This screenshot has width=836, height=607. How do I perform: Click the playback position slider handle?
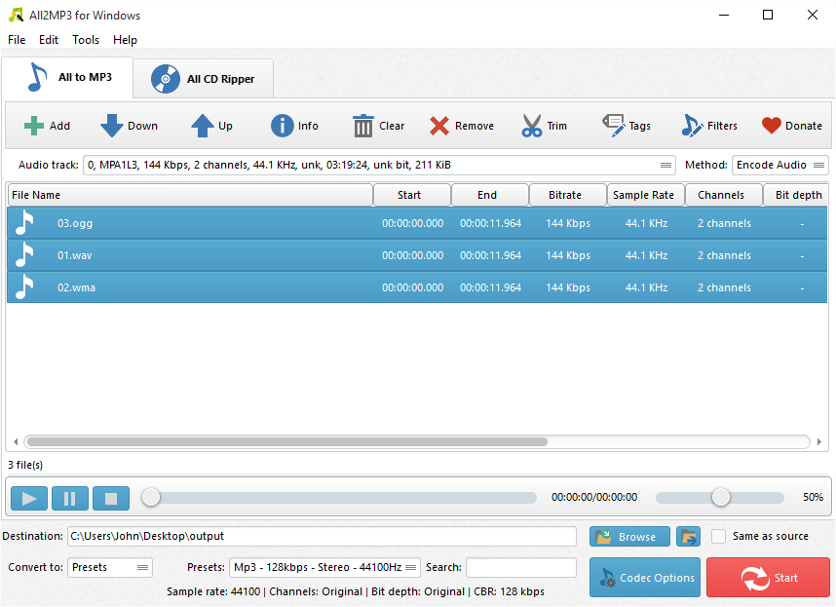coord(151,497)
